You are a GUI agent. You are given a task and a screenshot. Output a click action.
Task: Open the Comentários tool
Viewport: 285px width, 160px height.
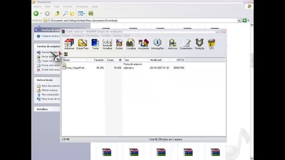186,44
